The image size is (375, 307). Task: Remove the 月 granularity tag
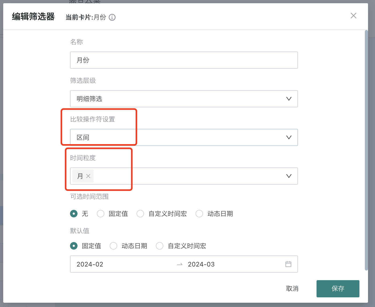89,176
